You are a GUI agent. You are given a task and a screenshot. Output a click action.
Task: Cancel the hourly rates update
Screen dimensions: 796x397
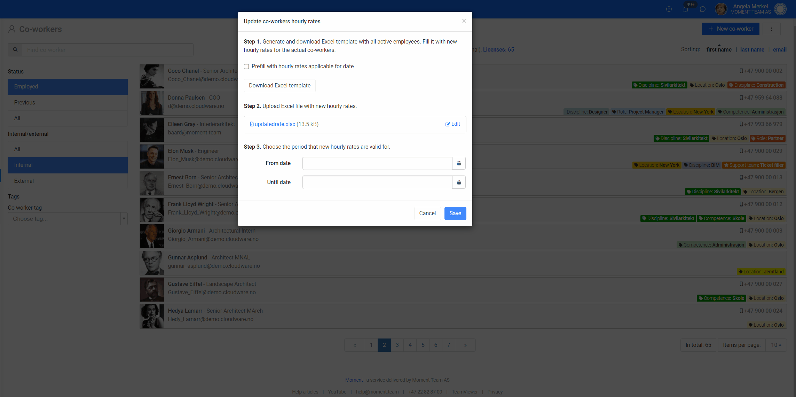[x=427, y=213]
